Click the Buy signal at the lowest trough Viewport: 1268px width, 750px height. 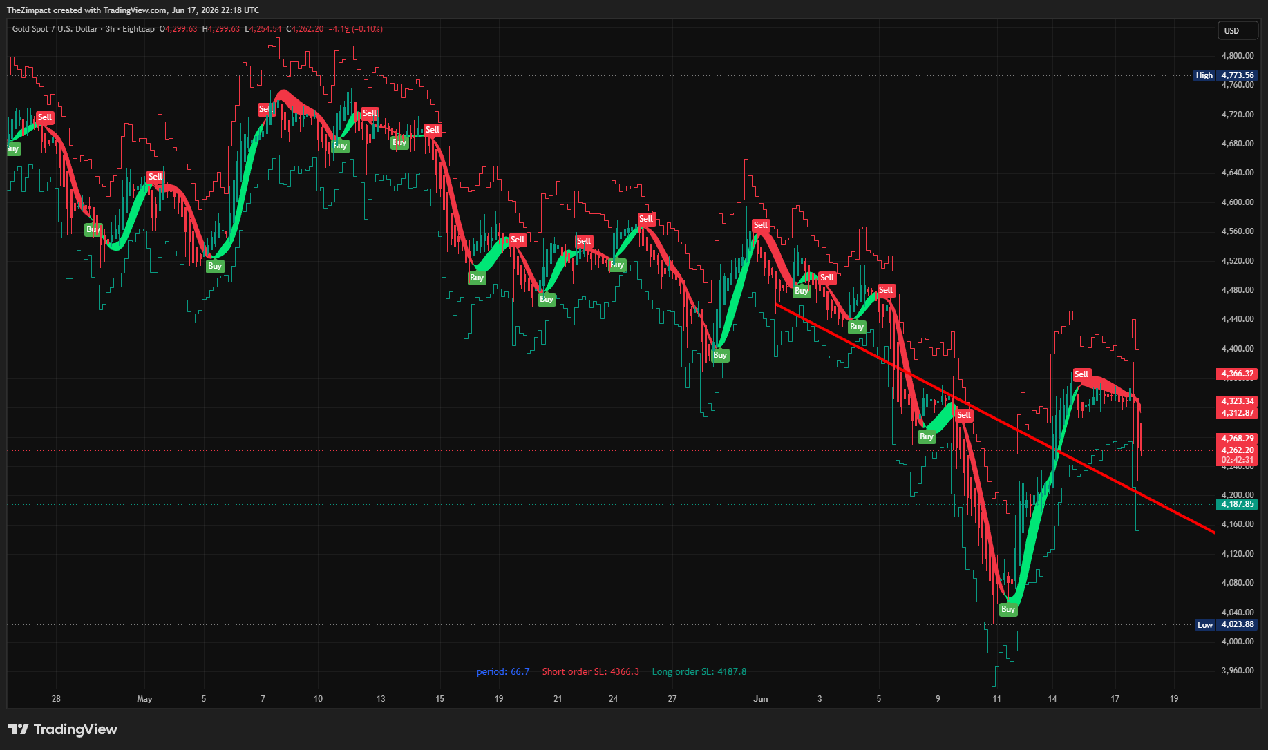coord(1008,609)
